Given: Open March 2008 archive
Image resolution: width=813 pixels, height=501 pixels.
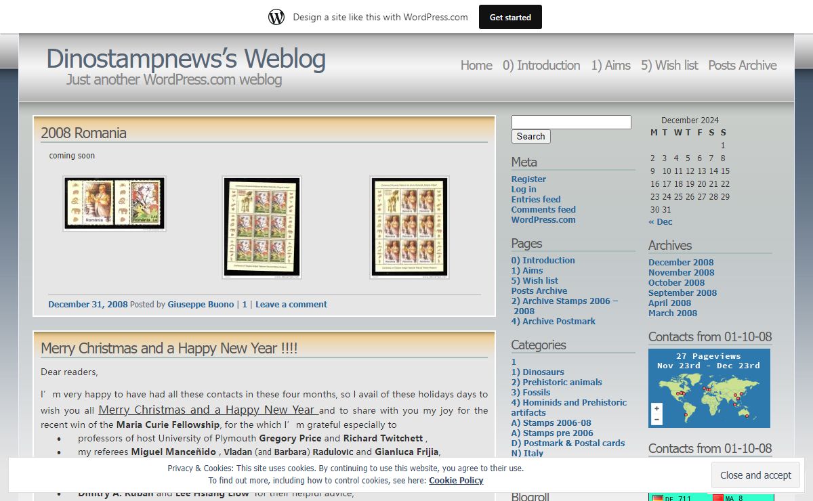Looking at the screenshot, I should (x=673, y=313).
